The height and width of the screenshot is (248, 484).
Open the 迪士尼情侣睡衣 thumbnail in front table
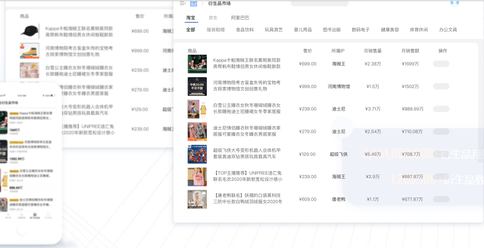pyautogui.click(x=197, y=132)
